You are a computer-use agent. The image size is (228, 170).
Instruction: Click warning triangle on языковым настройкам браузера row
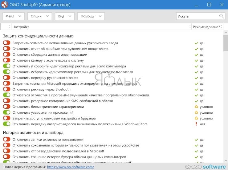(x=196, y=118)
